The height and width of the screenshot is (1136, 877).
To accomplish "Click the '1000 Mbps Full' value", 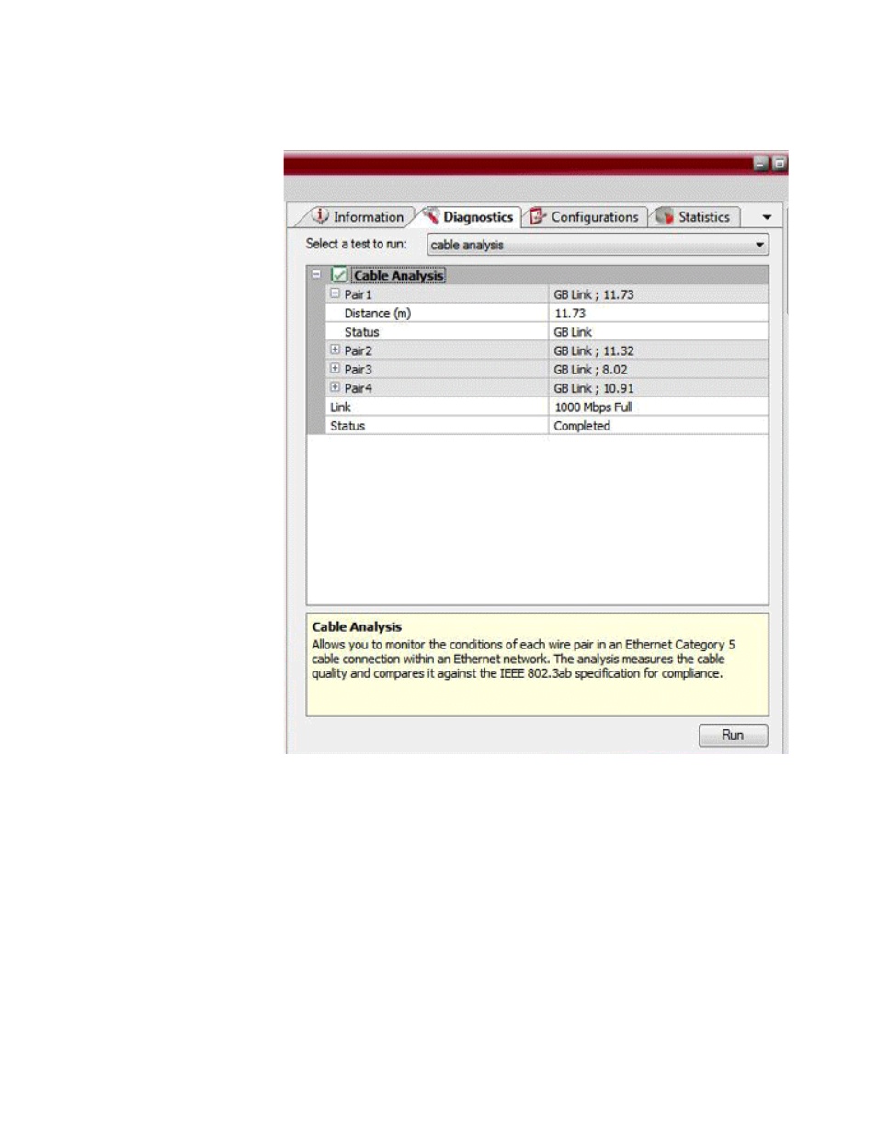I will click(593, 407).
